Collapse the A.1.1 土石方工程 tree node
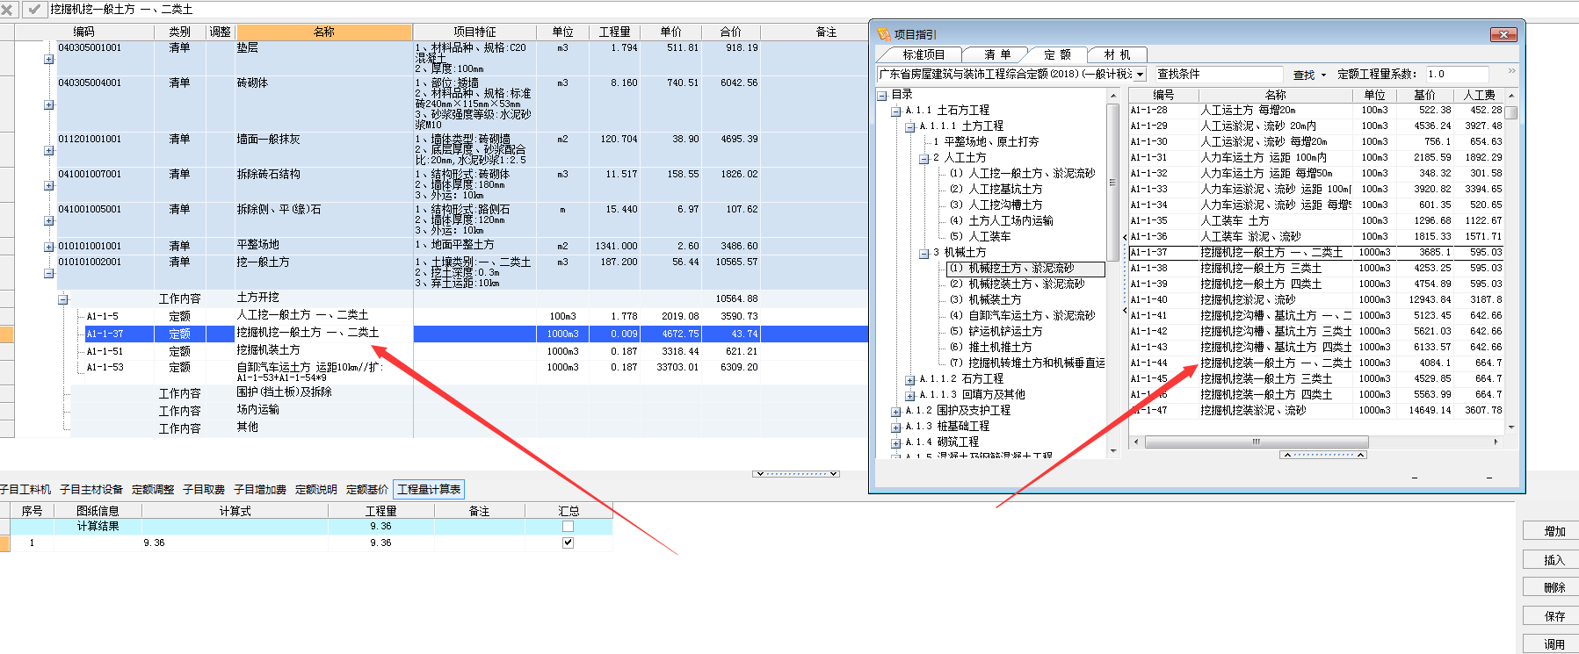Image resolution: width=1579 pixels, height=654 pixels. [x=895, y=111]
